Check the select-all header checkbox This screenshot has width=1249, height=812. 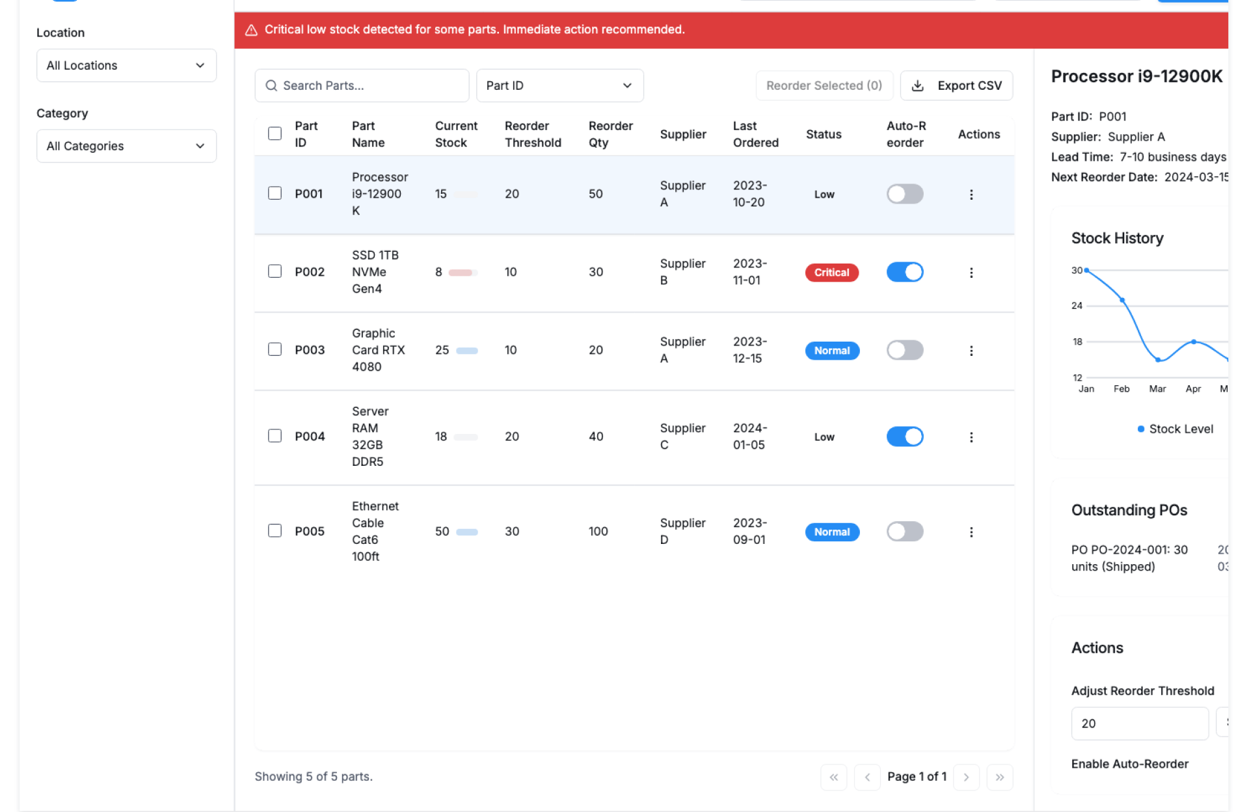275,133
